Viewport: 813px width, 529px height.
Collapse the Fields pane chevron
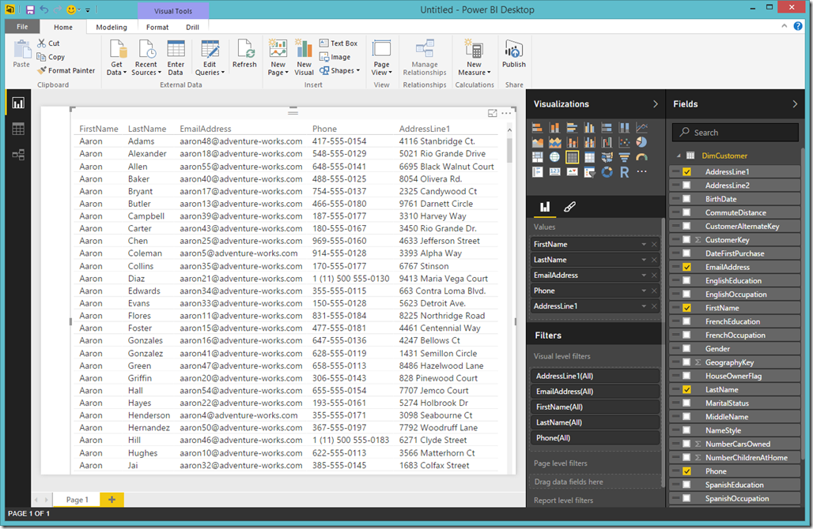point(795,104)
